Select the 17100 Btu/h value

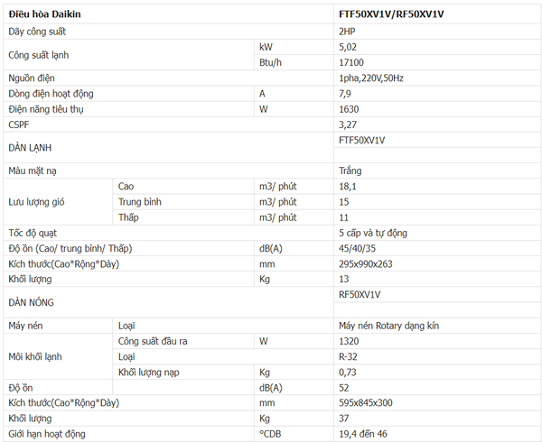pos(350,62)
